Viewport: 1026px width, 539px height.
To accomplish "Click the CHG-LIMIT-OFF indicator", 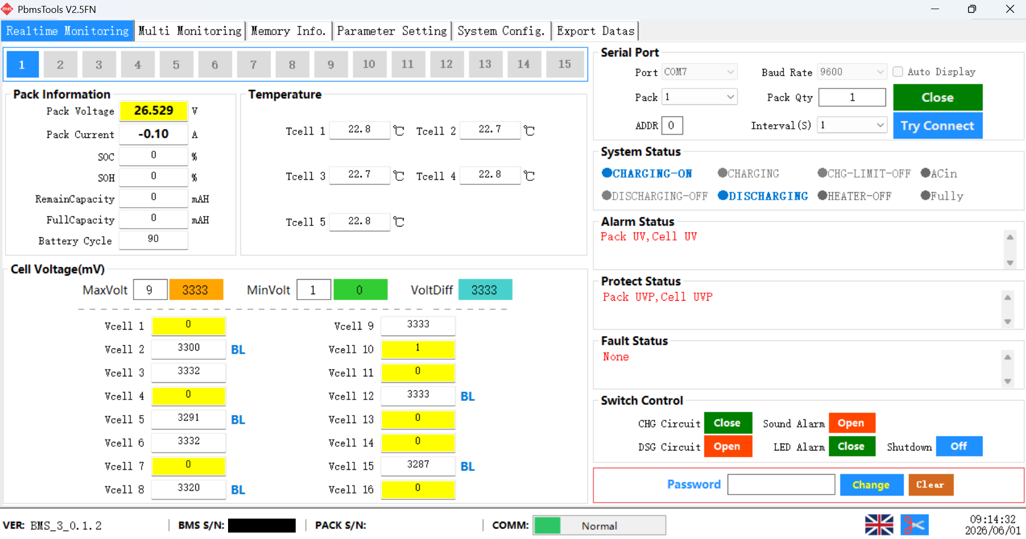I will click(864, 173).
